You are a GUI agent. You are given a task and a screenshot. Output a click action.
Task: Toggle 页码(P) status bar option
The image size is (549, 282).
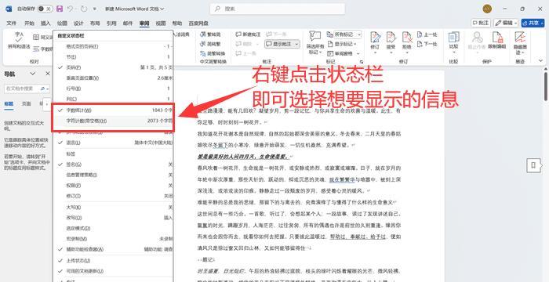113,67
